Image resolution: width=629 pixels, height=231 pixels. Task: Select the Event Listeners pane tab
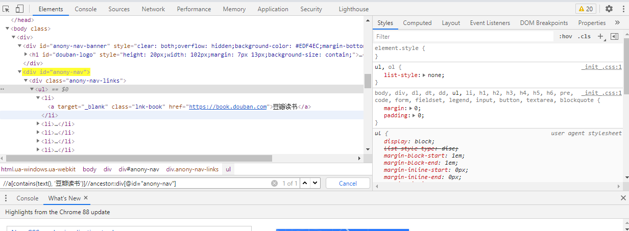(x=490, y=23)
